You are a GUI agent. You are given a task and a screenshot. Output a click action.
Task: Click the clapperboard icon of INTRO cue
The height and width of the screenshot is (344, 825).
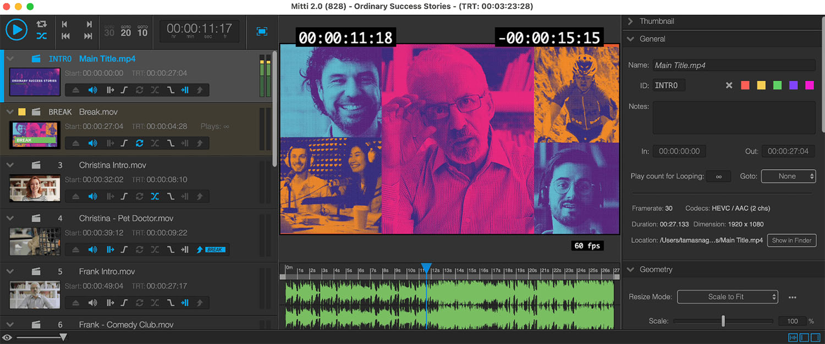36,58
